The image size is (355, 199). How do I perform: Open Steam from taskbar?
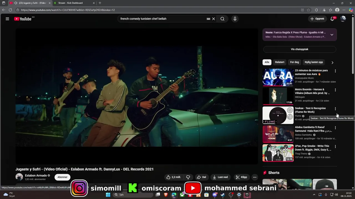(223, 195)
